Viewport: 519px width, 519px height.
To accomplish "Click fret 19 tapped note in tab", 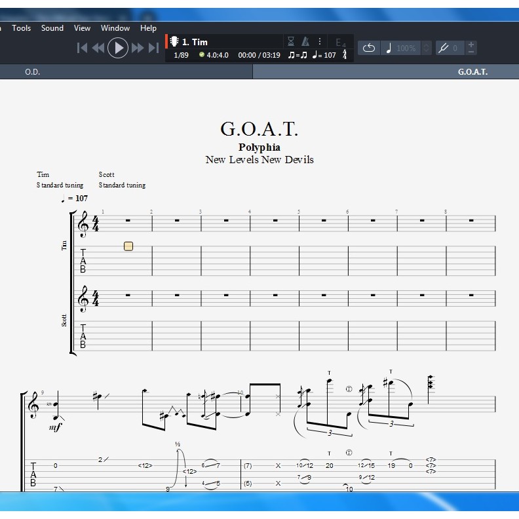I will pos(391,465).
